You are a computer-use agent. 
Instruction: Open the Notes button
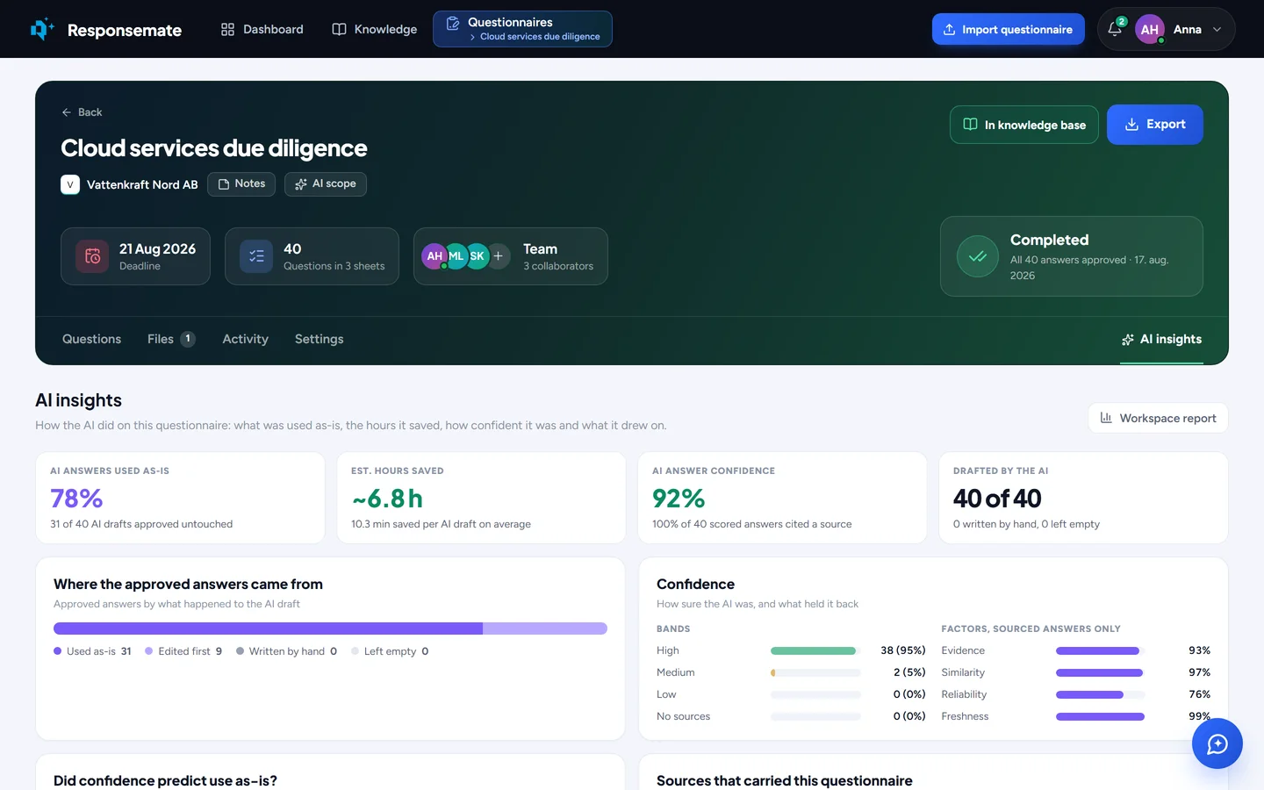(x=241, y=183)
